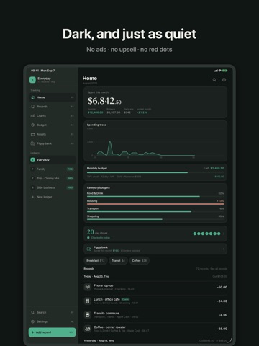259x346 pixels.
Task: Click the -24.00 amount
Action: [x=222, y=301]
